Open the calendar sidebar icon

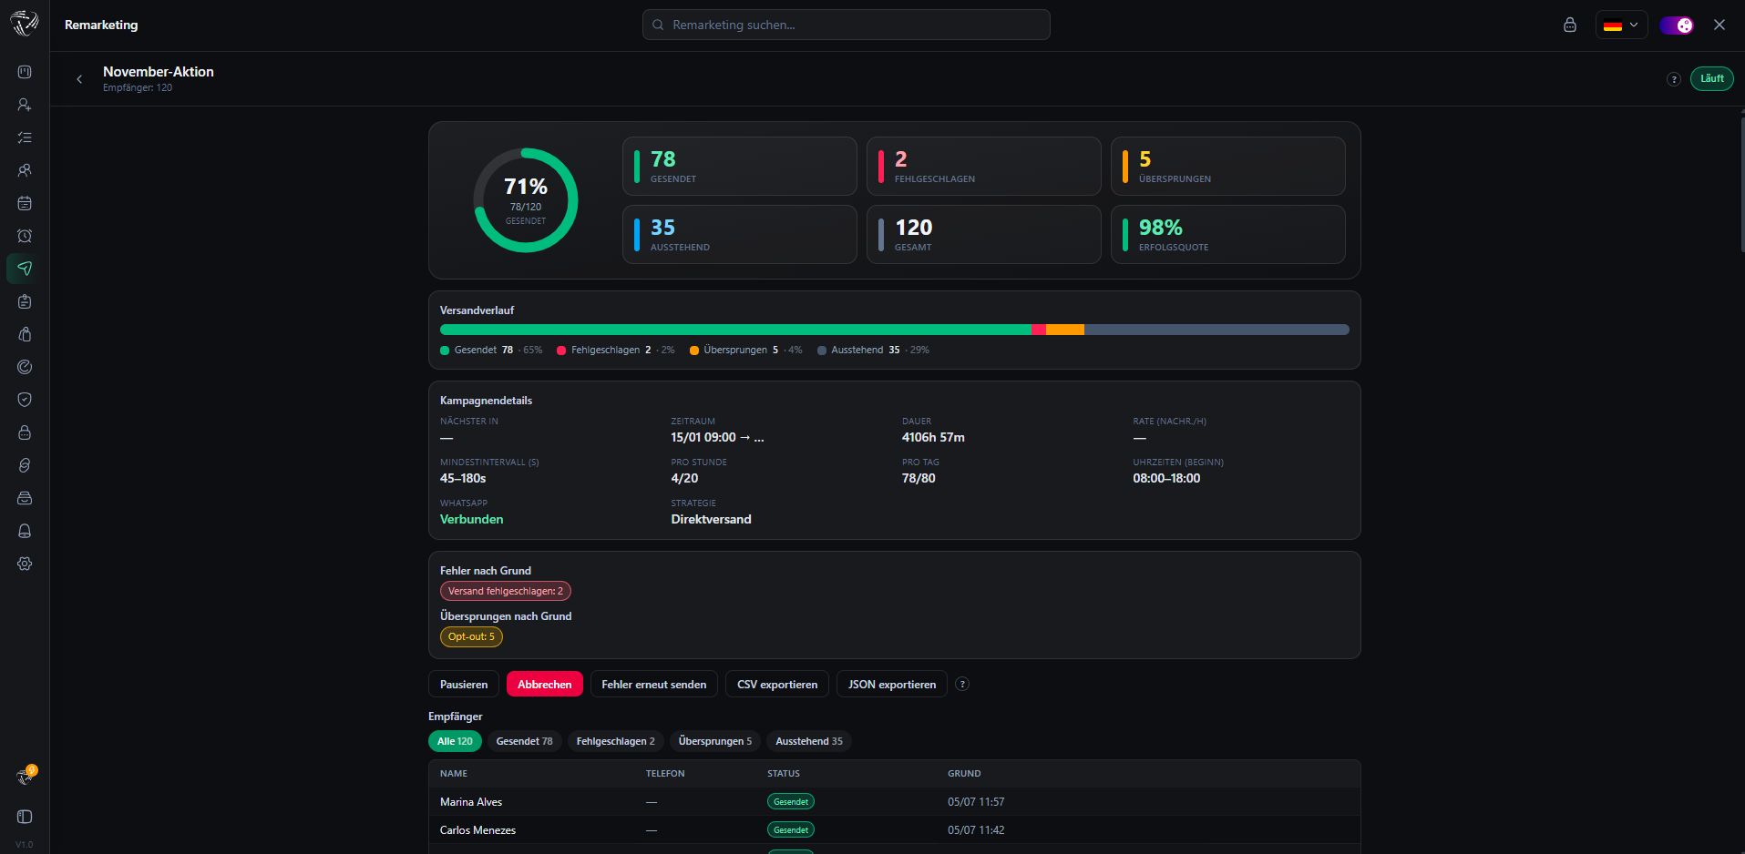click(x=25, y=203)
